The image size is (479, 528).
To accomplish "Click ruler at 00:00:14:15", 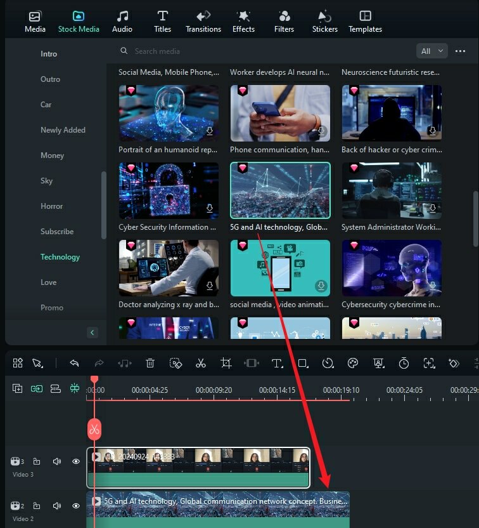I will [277, 390].
